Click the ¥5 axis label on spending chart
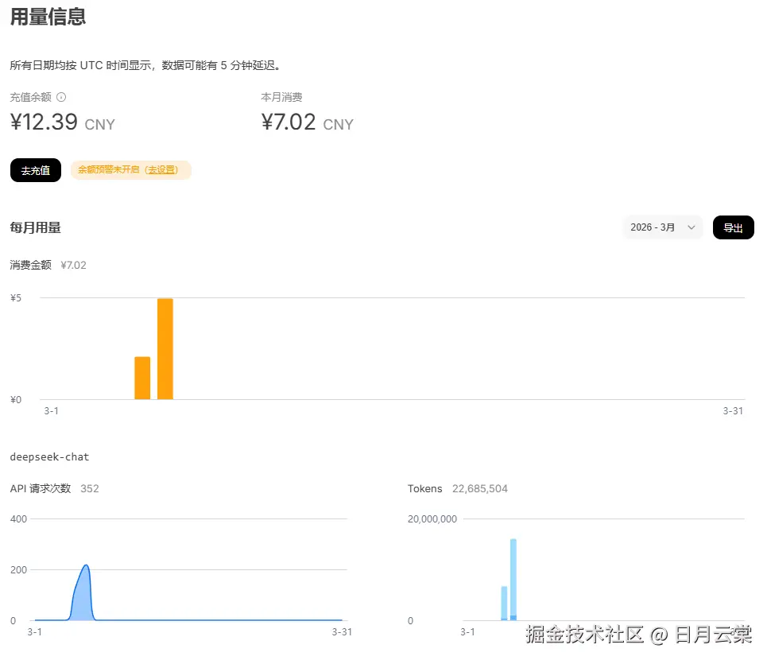The height and width of the screenshot is (664, 771). pos(15,297)
